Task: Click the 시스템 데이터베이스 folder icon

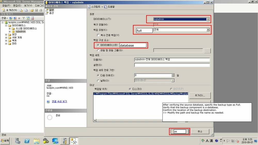Action: click(x=13, y=28)
